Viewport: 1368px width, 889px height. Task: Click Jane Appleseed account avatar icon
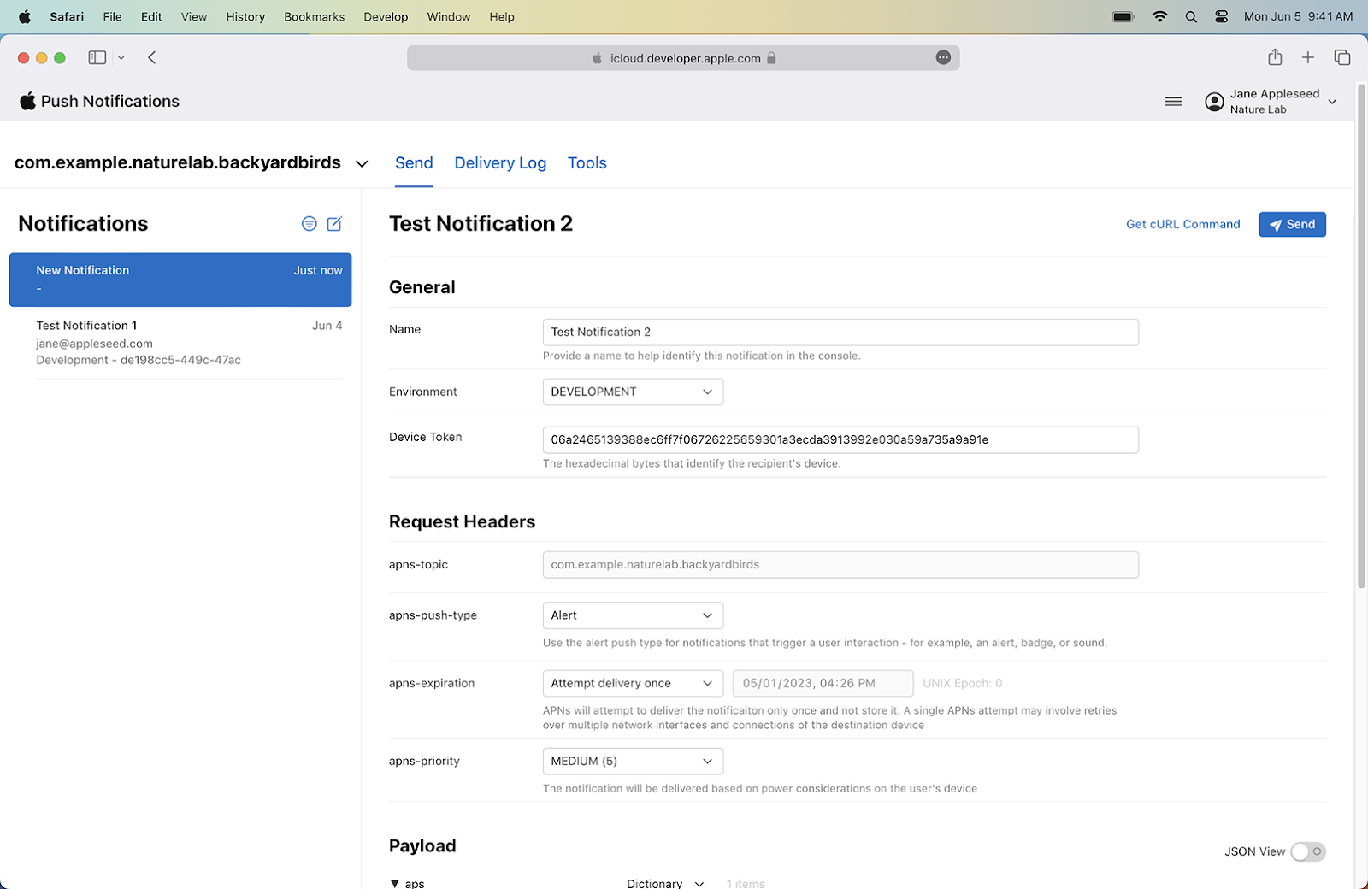pyautogui.click(x=1214, y=102)
